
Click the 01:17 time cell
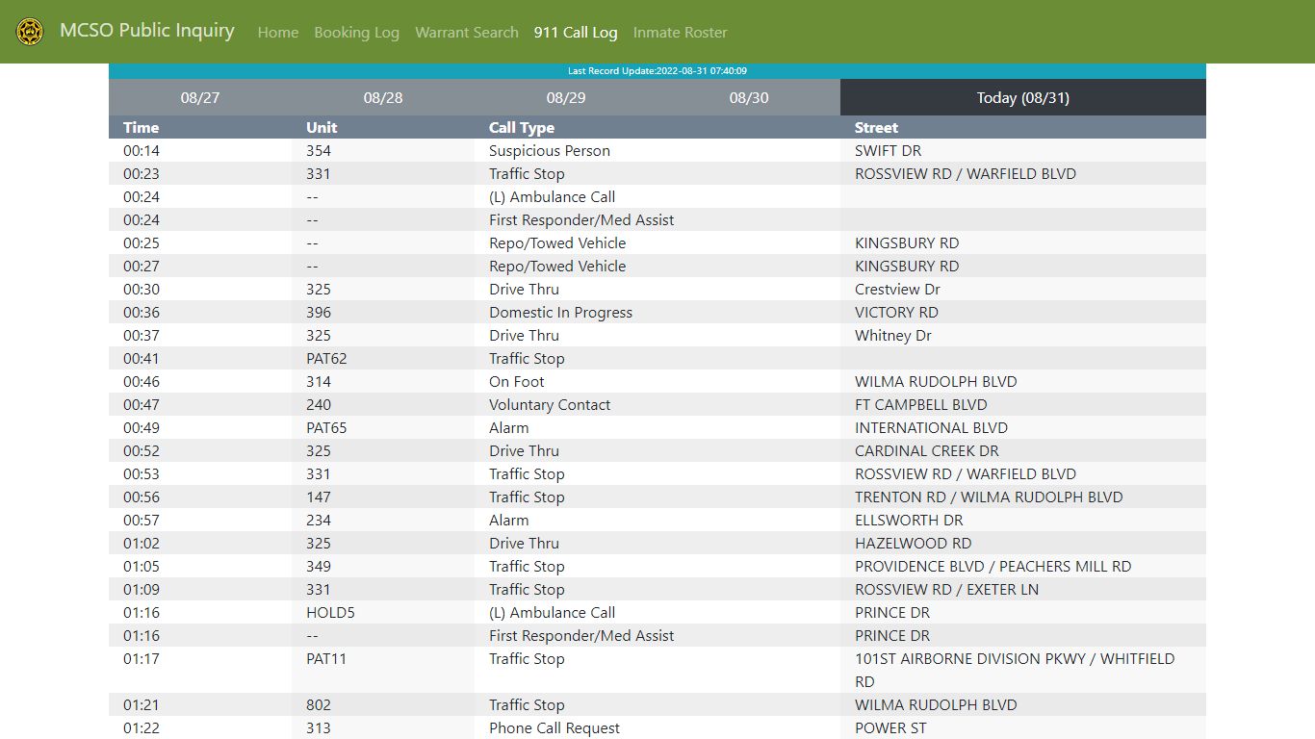[x=200, y=670]
